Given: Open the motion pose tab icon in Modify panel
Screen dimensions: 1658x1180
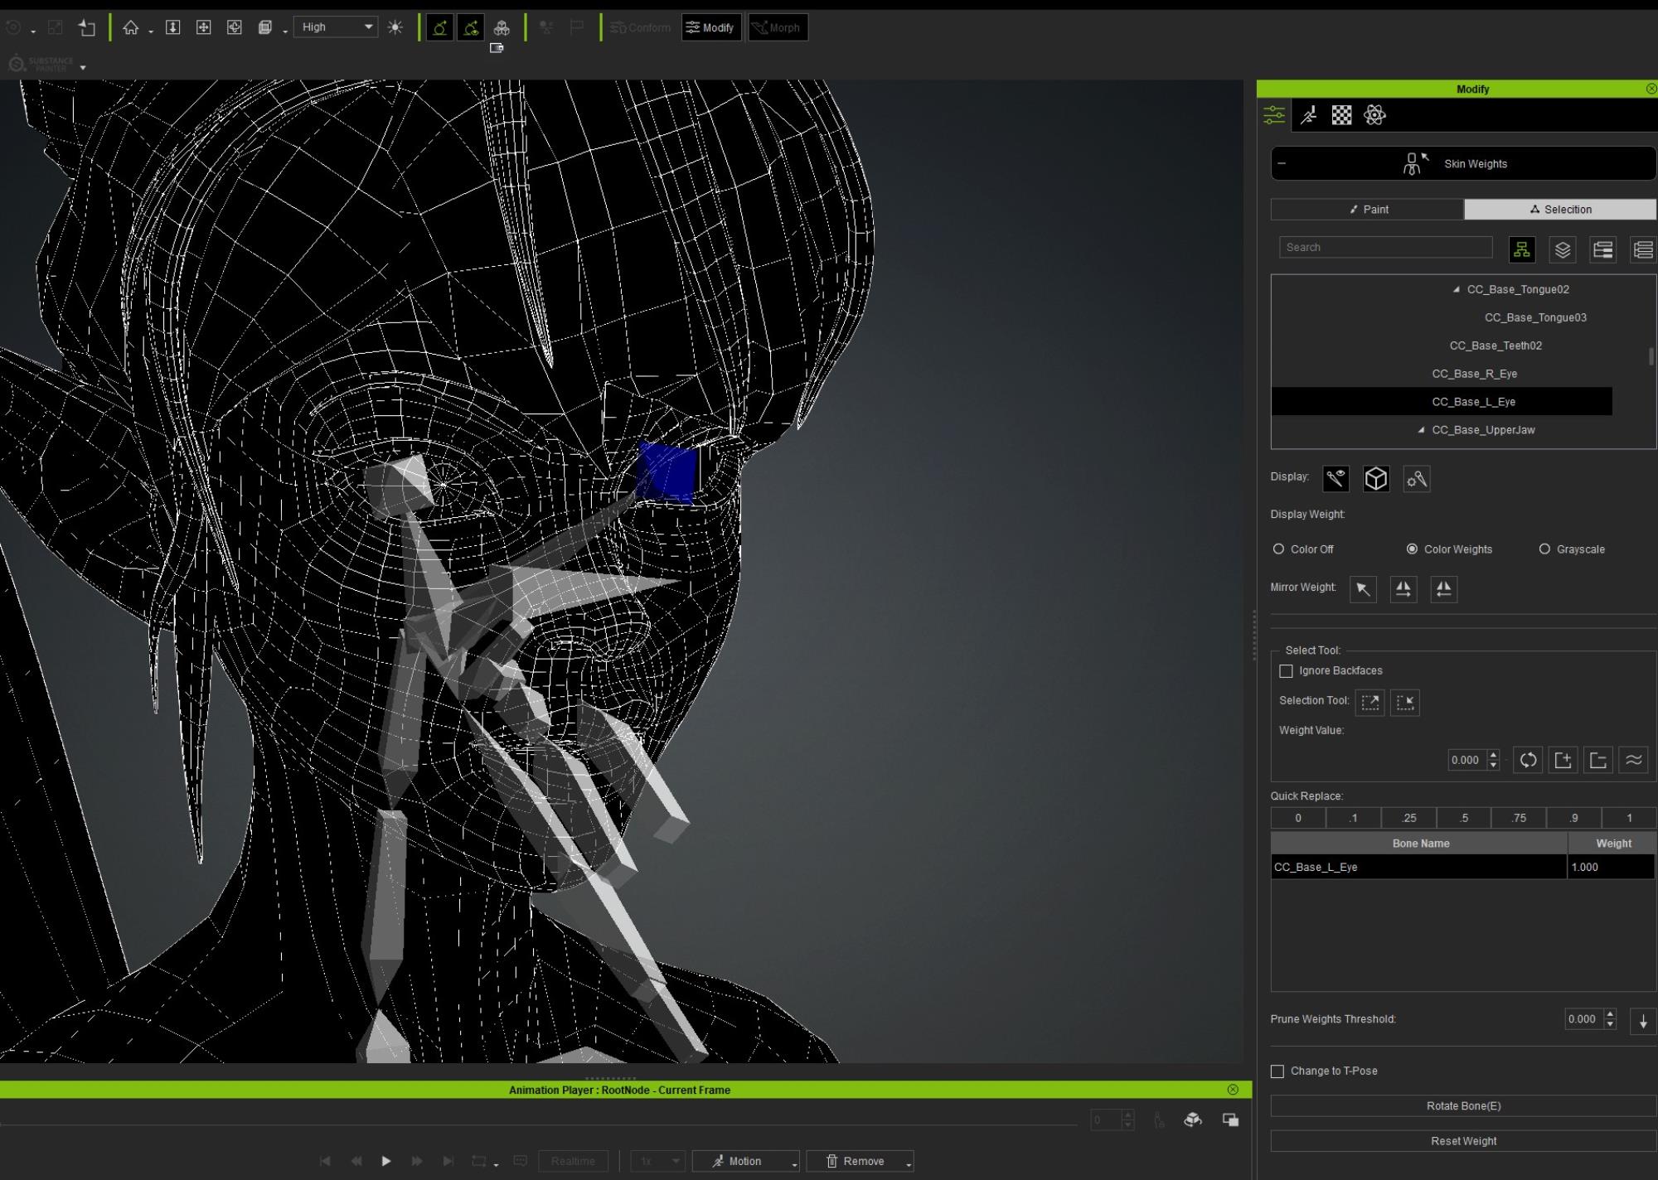Looking at the screenshot, I should coord(1309,115).
